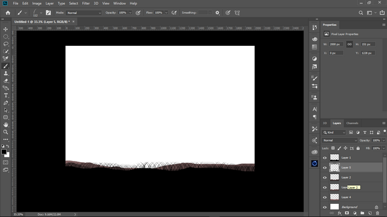Select Layer 4 in layers panel
This screenshot has width=387, height=217.
pyautogui.click(x=353, y=197)
